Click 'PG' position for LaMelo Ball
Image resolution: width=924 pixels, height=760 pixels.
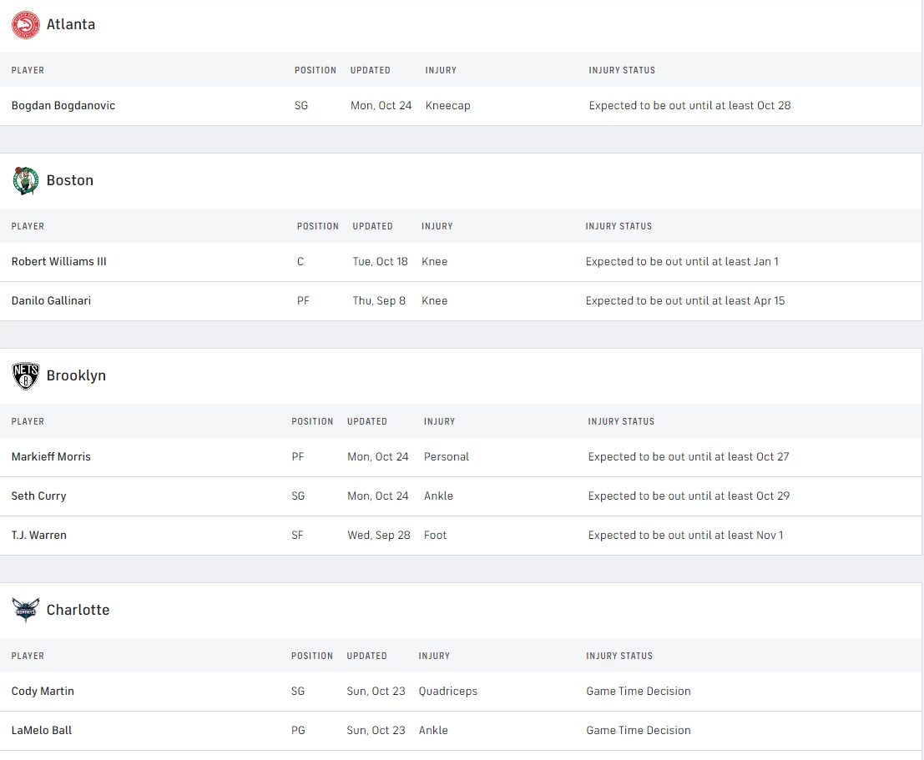pos(298,730)
